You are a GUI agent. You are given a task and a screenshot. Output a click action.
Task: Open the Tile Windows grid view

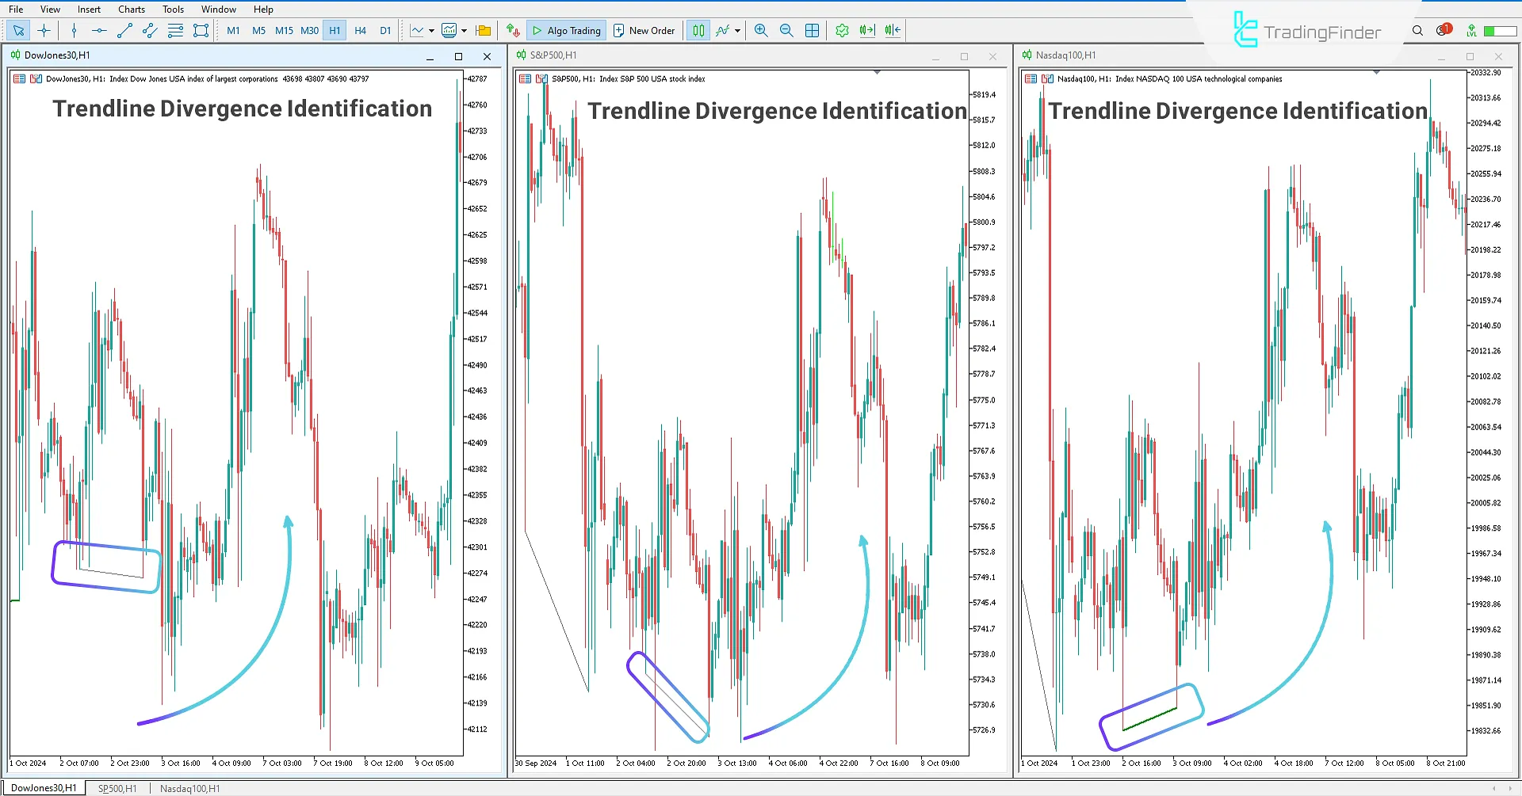point(812,30)
